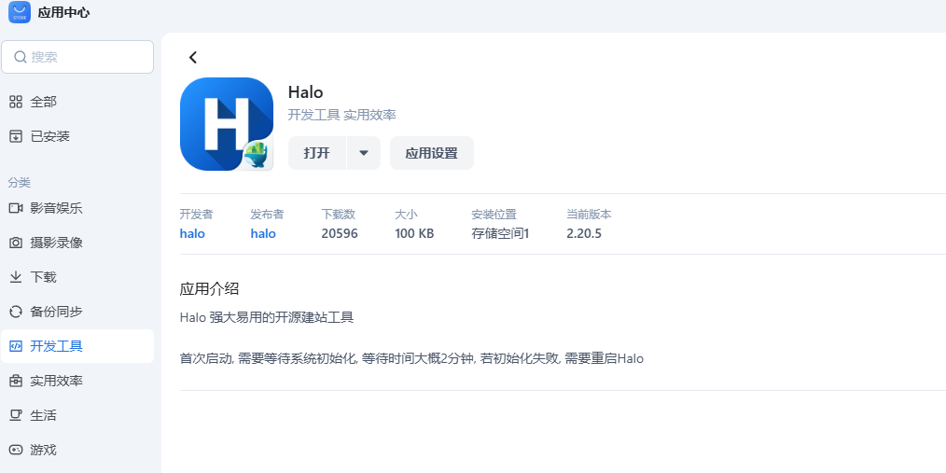Image resolution: width=946 pixels, height=473 pixels.
Task: Click the download count 20596
Action: (x=340, y=233)
